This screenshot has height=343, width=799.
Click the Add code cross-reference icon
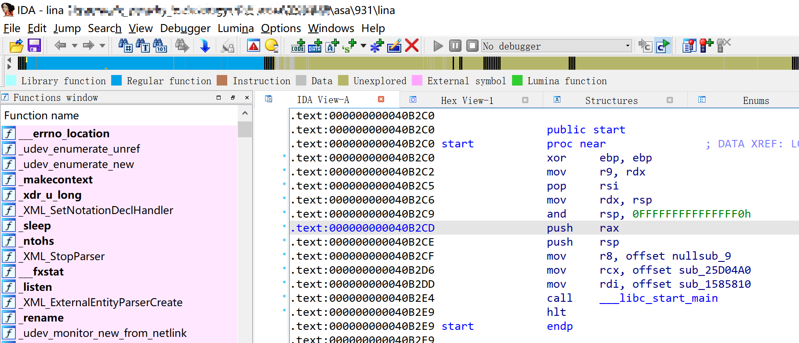(x=298, y=46)
